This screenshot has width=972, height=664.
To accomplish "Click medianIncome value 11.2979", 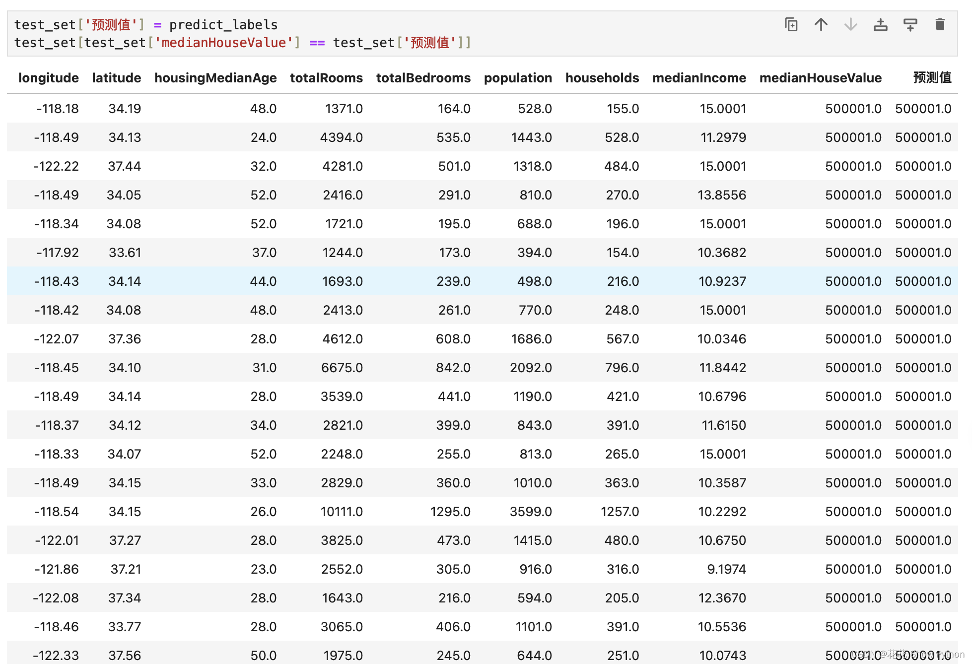I will click(x=723, y=137).
